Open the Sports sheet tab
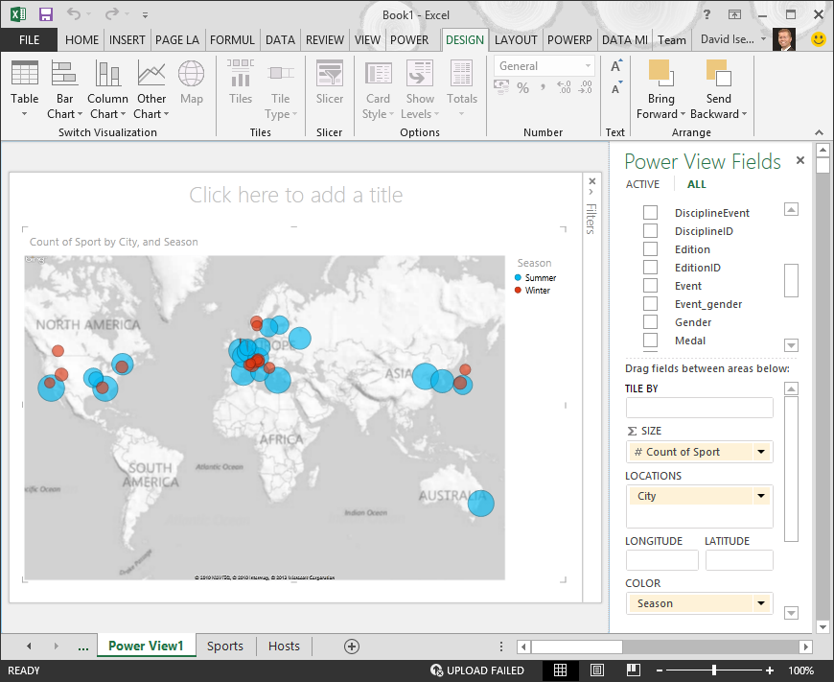This screenshot has width=834, height=682. pos(224,646)
